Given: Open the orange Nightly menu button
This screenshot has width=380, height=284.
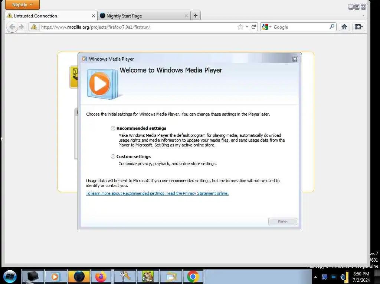Looking at the screenshot, I should [x=22, y=5].
